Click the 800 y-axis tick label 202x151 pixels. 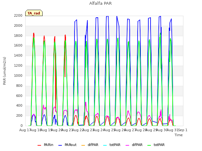coord(19,86)
